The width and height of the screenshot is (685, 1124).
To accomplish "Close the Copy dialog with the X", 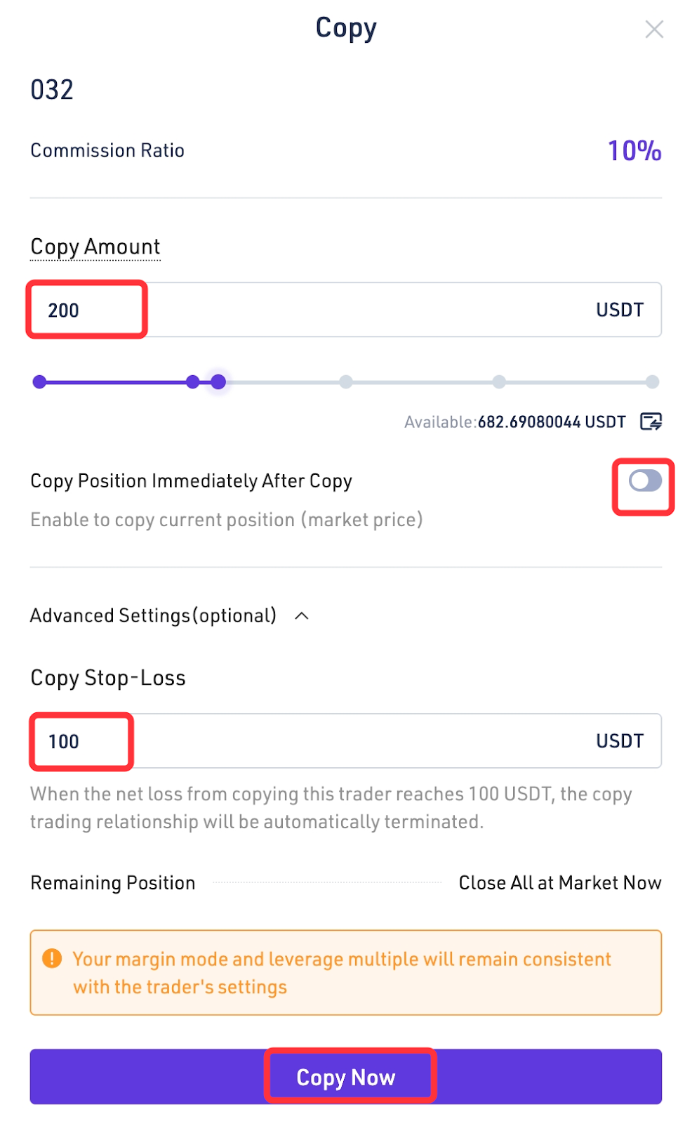I will tap(654, 30).
